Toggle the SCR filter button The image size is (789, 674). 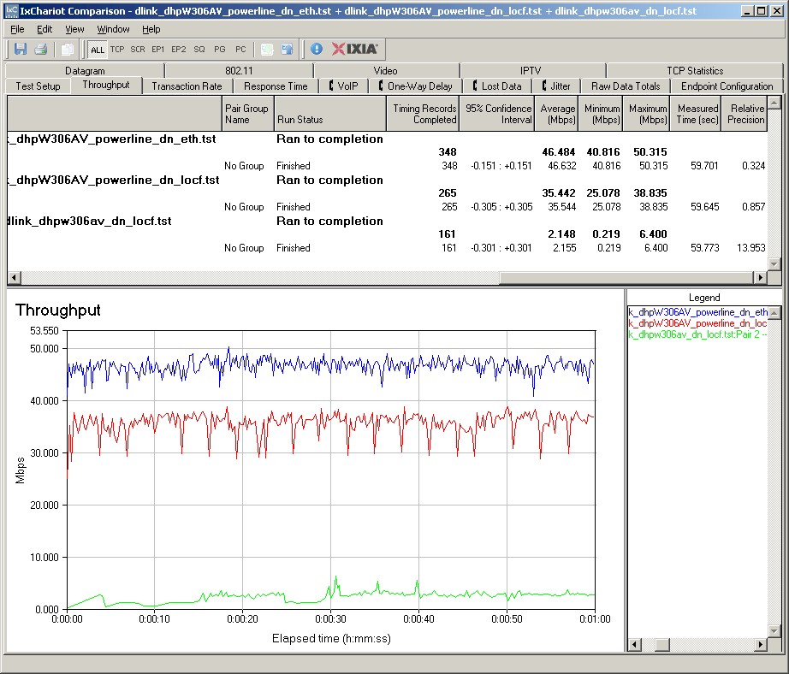[x=138, y=50]
